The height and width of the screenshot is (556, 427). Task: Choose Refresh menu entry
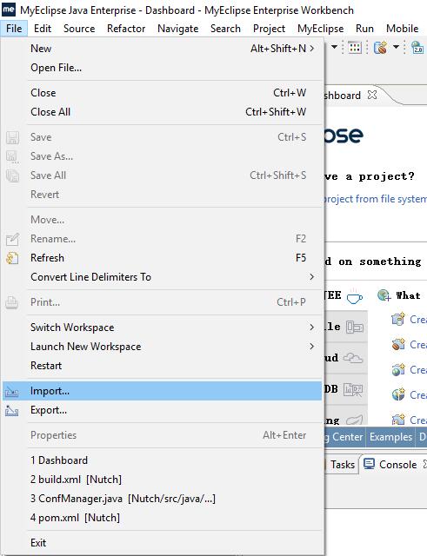click(163, 258)
